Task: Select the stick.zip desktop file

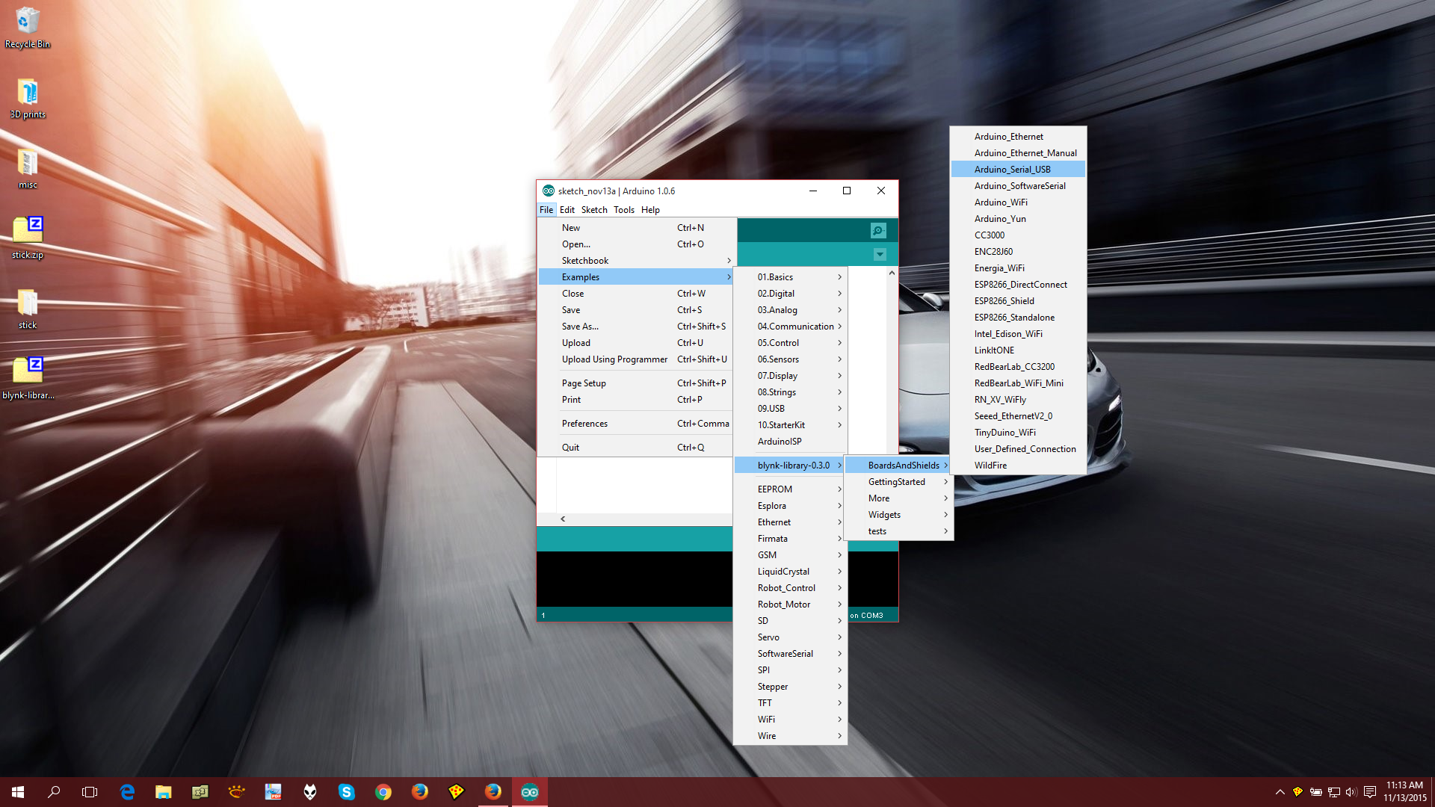Action: click(28, 238)
